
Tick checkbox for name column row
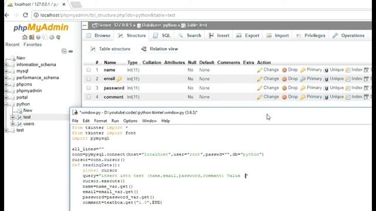[x=89, y=70]
